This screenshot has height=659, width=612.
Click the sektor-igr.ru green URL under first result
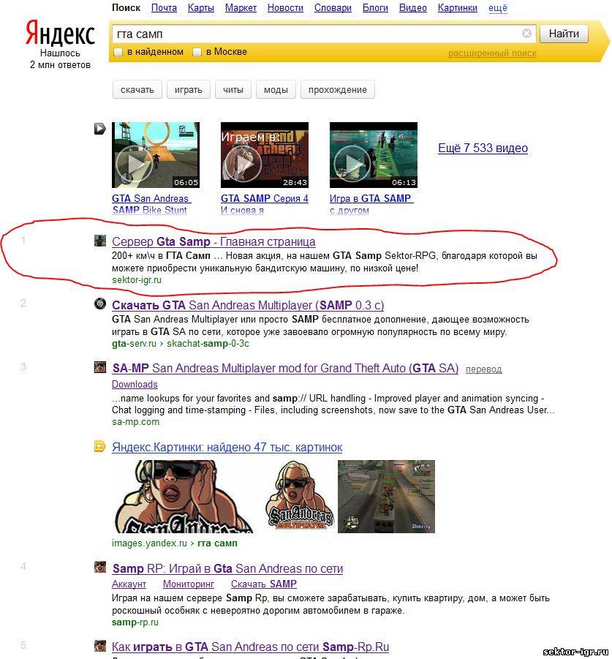point(137,280)
